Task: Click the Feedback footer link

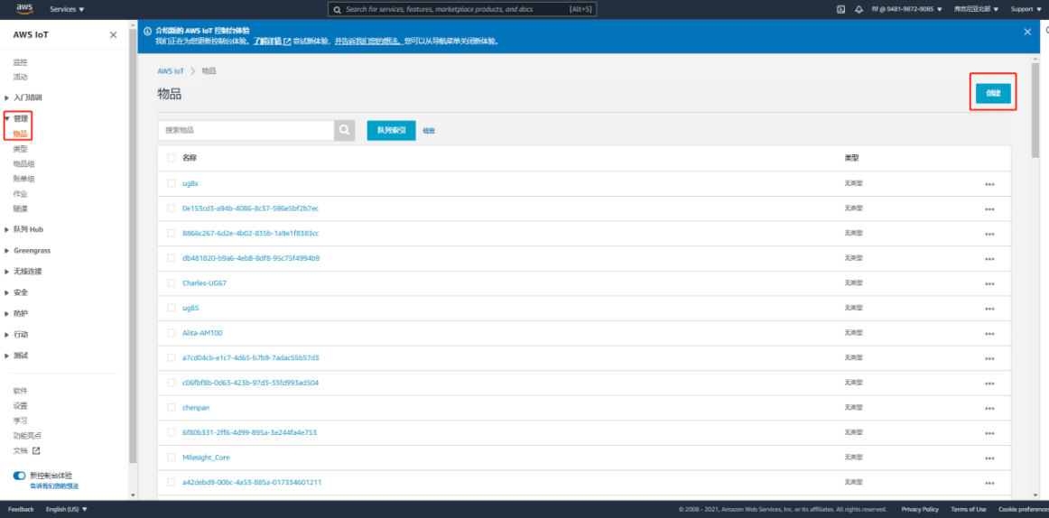Action: coord(21,509)
